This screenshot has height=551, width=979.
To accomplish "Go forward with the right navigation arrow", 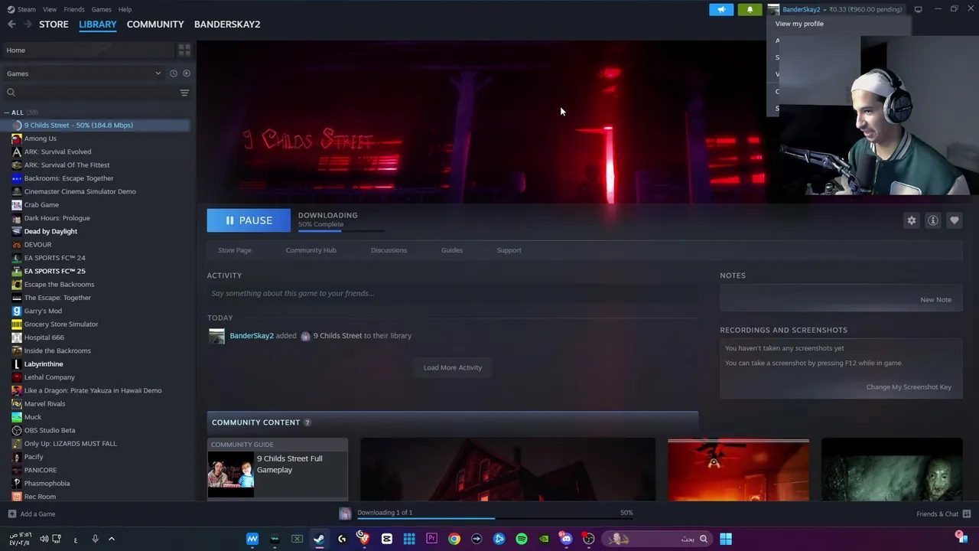I will 28,24.
